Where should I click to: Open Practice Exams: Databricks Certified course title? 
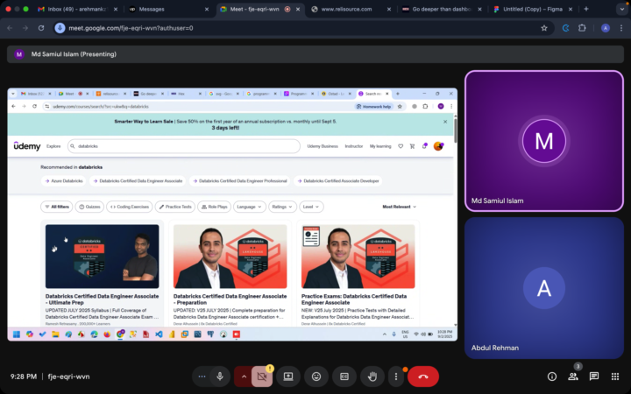[x=354, y=299]
